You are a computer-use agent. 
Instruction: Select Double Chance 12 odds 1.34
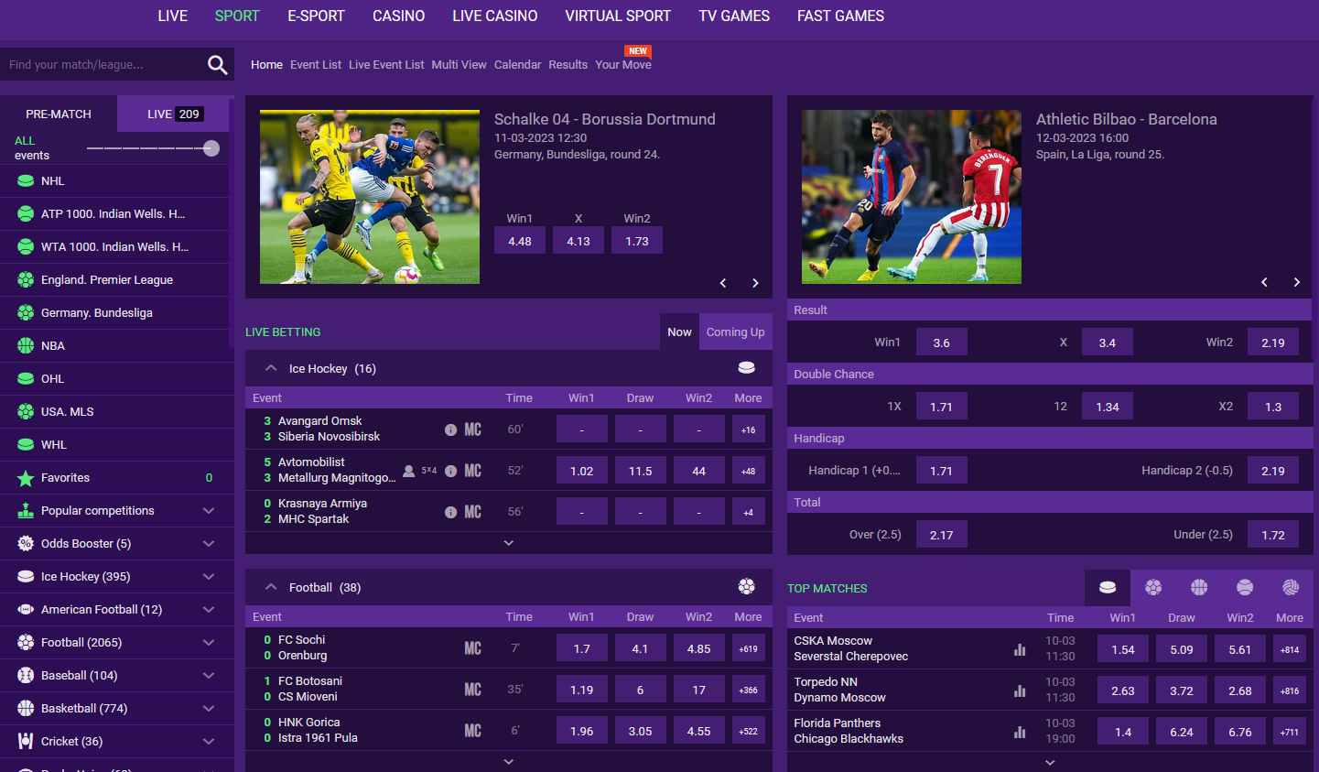click(1108, 407)
